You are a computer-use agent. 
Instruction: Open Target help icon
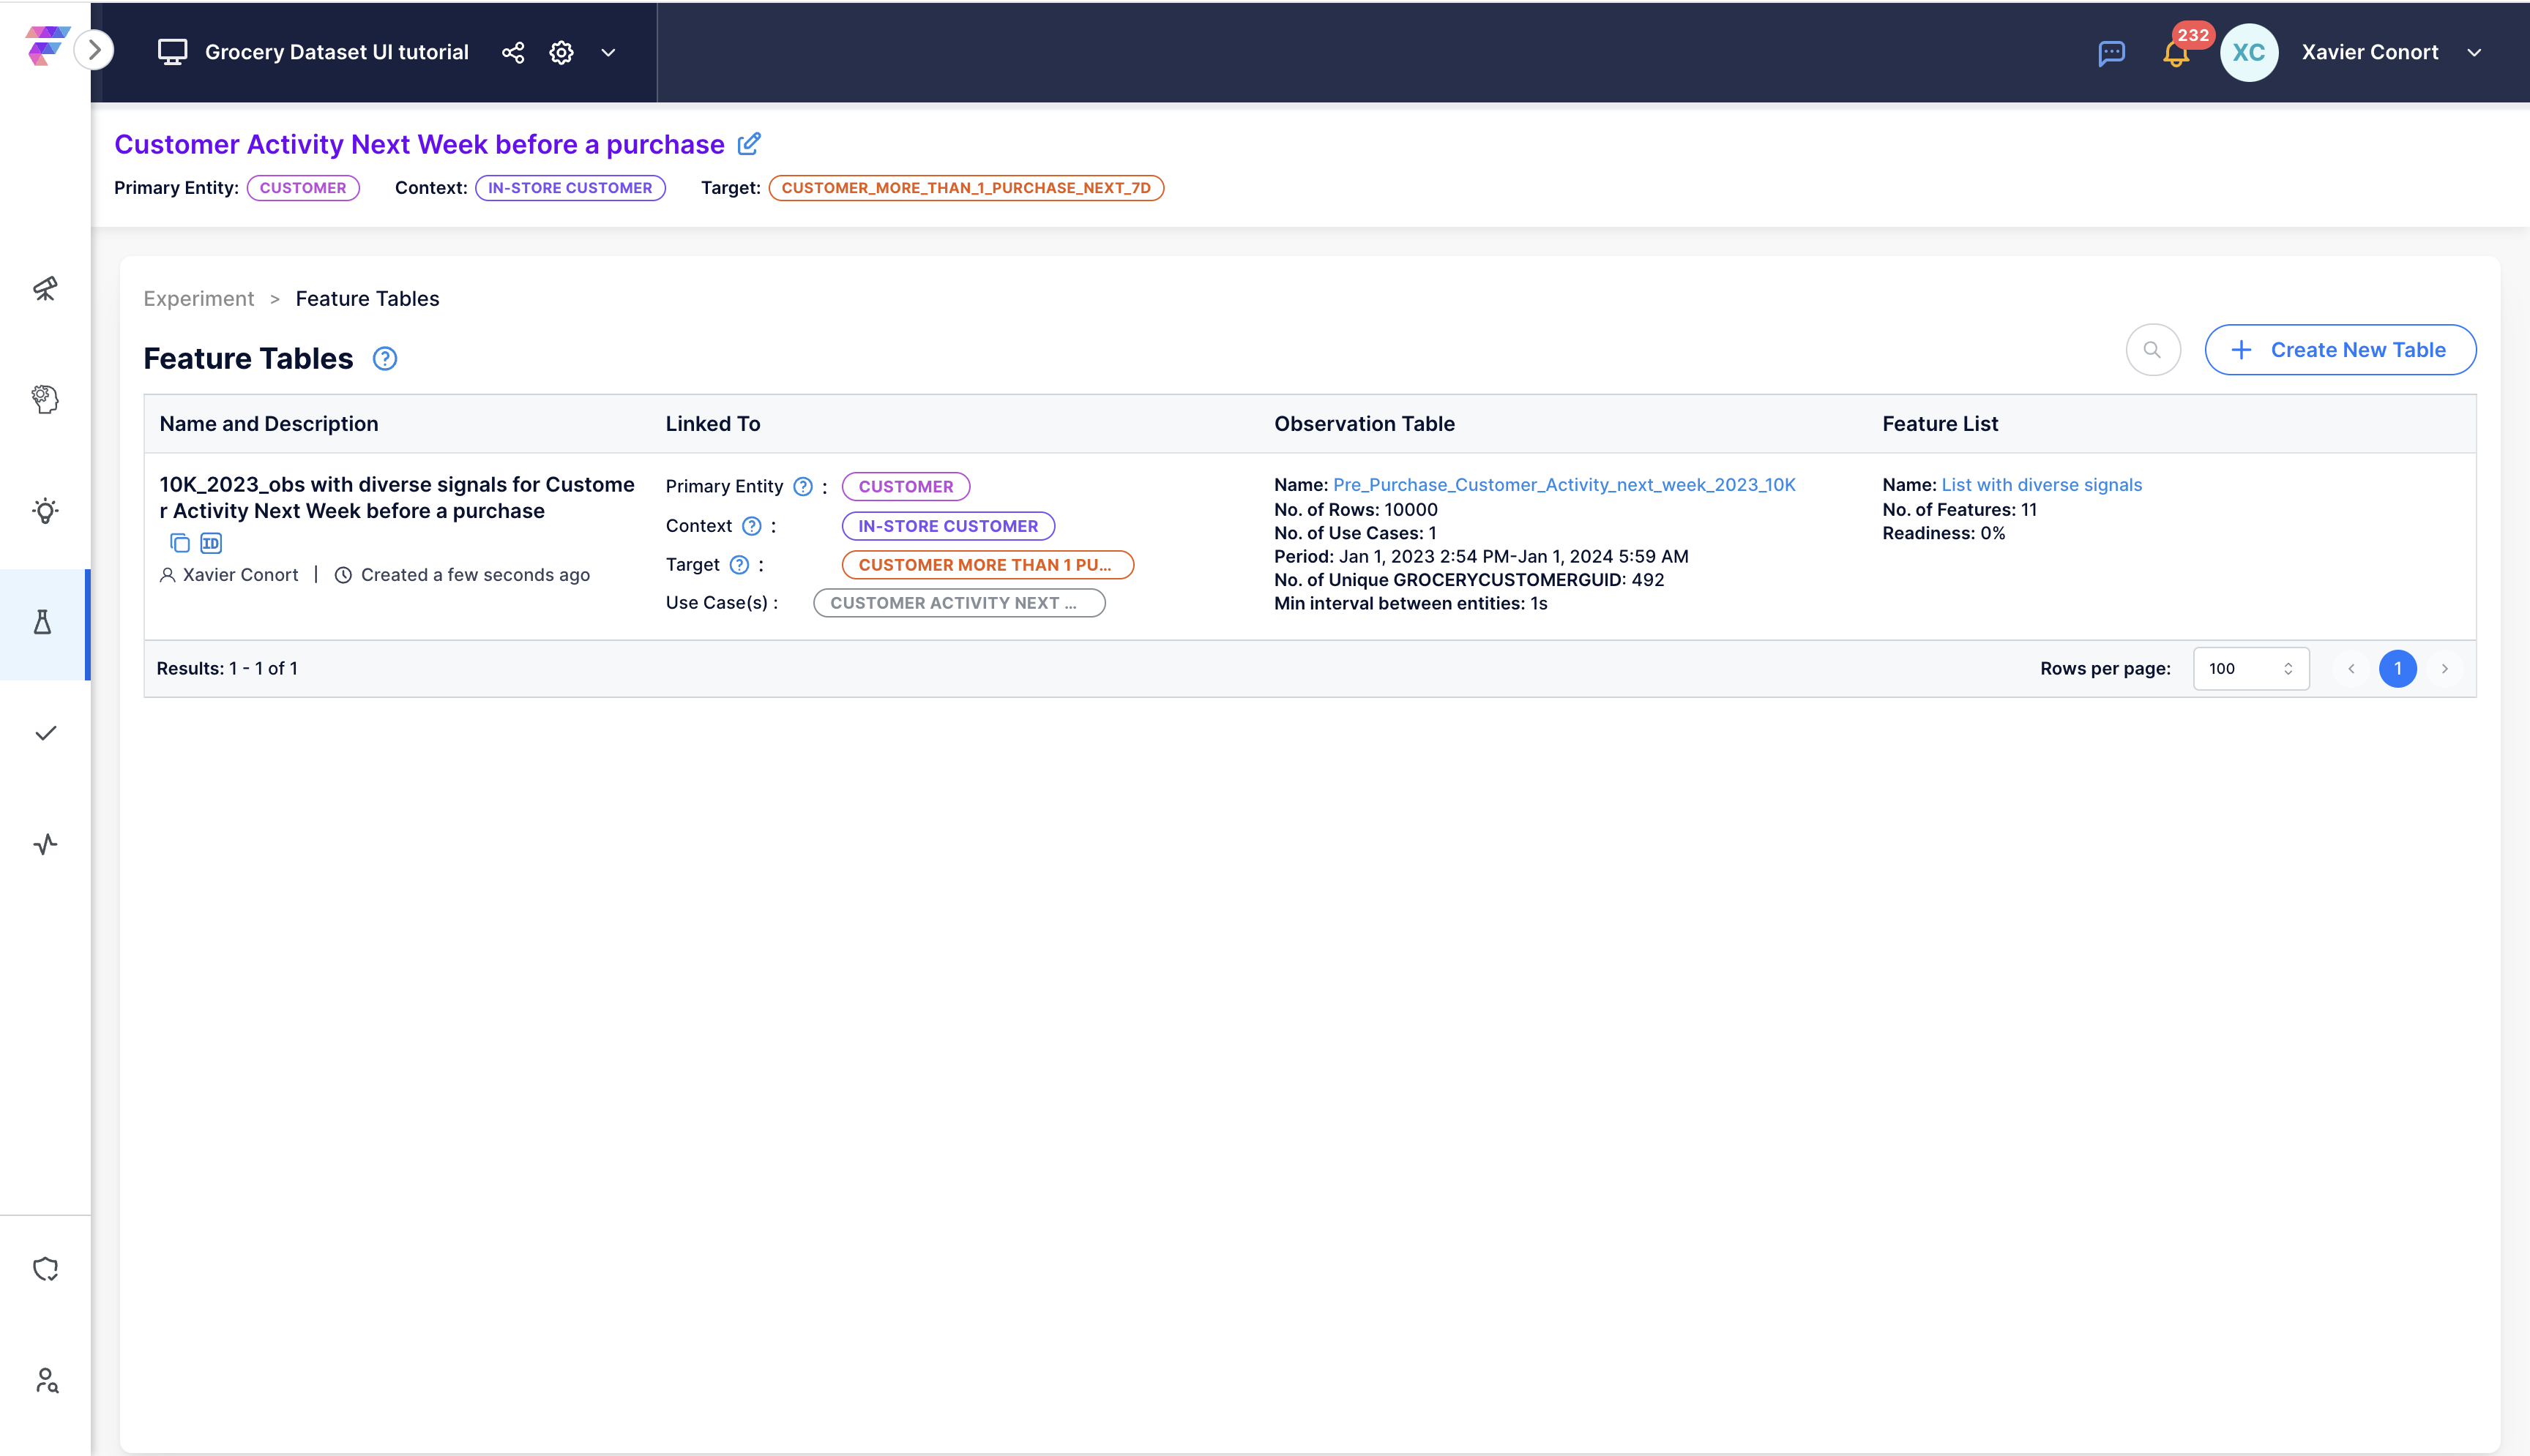pyautogui.click(x=739, y=565)
